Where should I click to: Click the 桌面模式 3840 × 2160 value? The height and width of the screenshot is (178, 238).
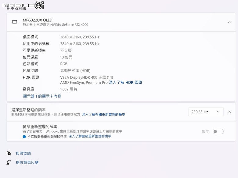coord(80,37)
